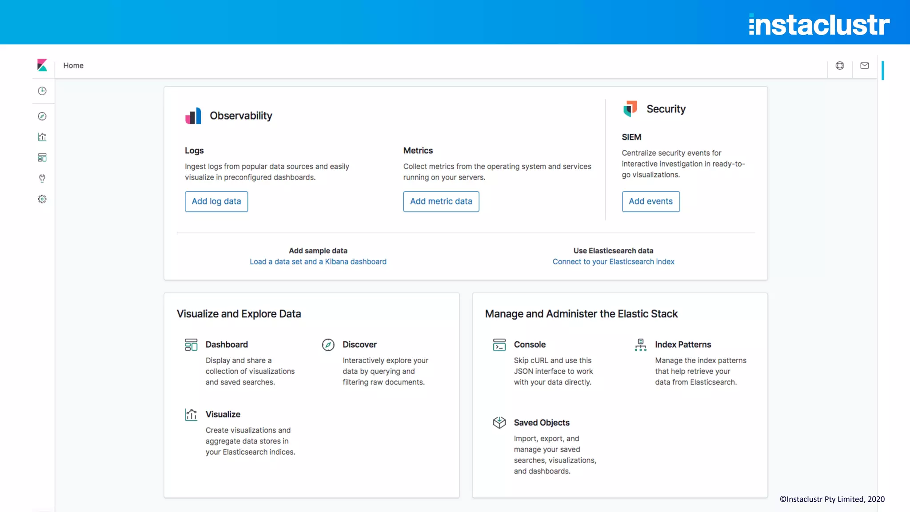Open the Saved Objects title link

click(x=542, y=423)
